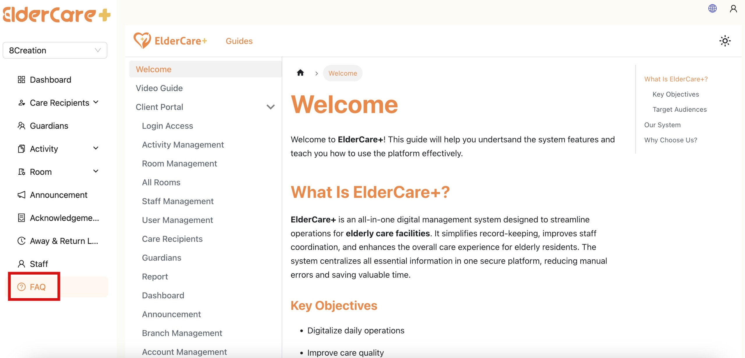Click the globe language icon
The image size is (745, 358).
pos(712,8)
